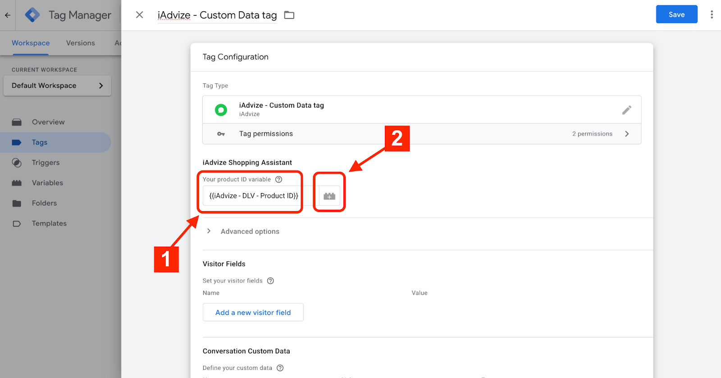The width and height of the screenshot is (721, 378).
Task: Open the three-dot more options menu
Action: [712, 14]
